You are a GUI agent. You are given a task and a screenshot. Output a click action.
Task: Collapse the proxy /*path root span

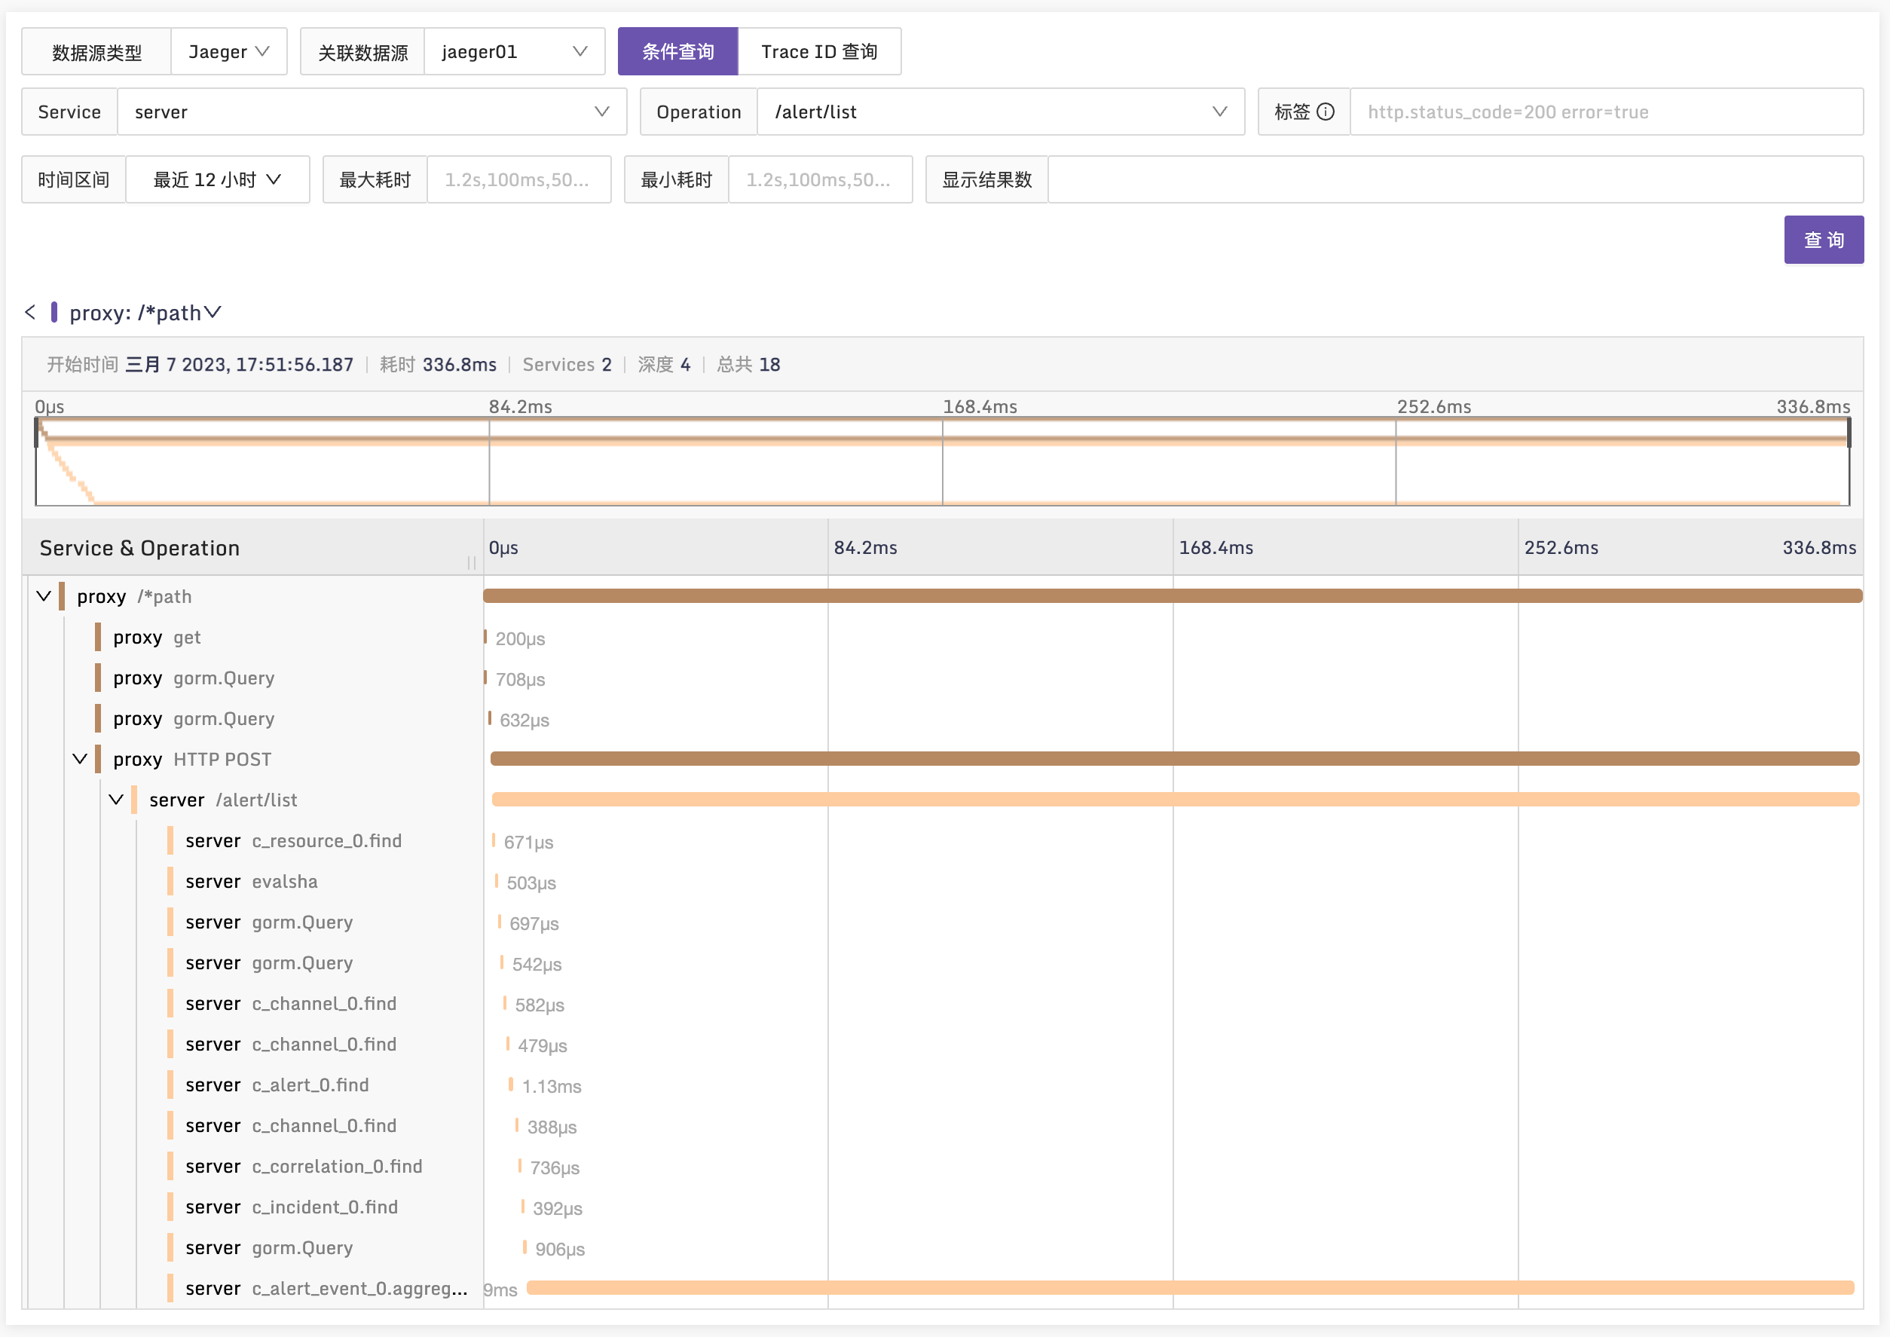tap(44, 596)
